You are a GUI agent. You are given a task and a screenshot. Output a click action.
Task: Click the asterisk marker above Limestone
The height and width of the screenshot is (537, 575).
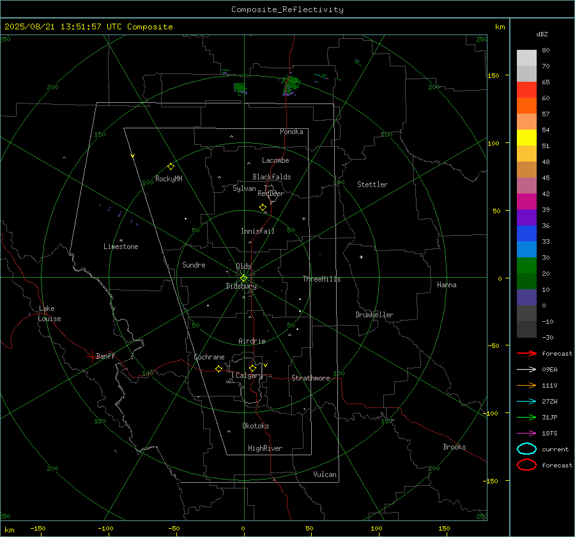pyautogui.click(x=121, y=241)
